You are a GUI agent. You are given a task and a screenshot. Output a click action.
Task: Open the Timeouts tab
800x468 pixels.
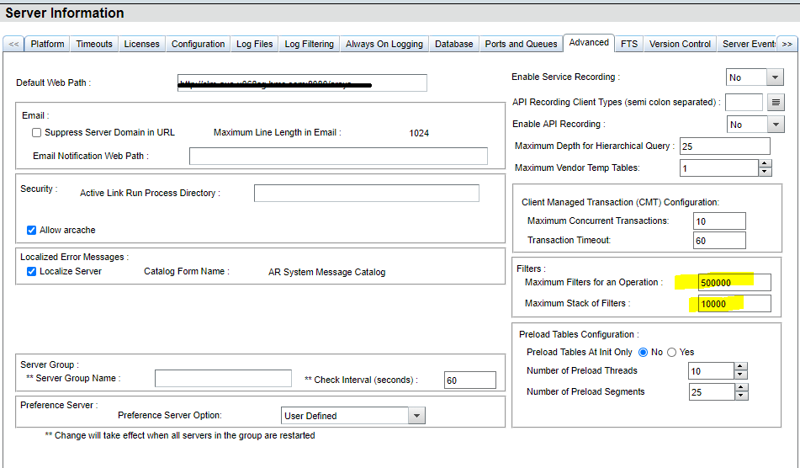(x=94, y=44)
